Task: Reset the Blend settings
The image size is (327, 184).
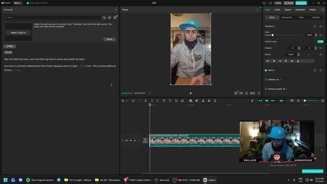Action: [314, 70]
